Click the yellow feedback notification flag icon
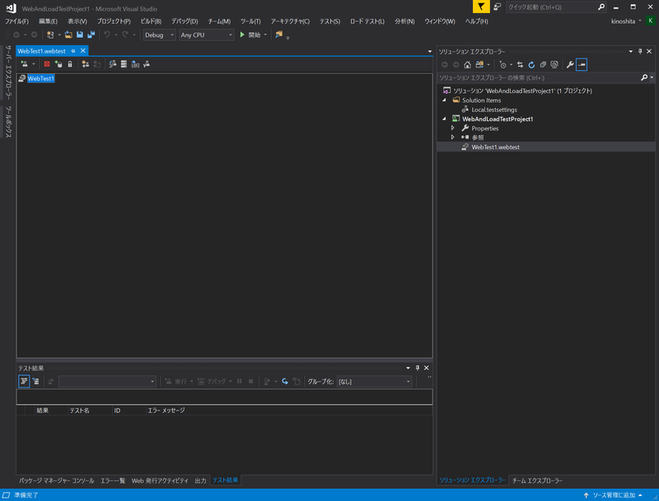The width and height of the screenshot is (659, 501). (481, 7)
